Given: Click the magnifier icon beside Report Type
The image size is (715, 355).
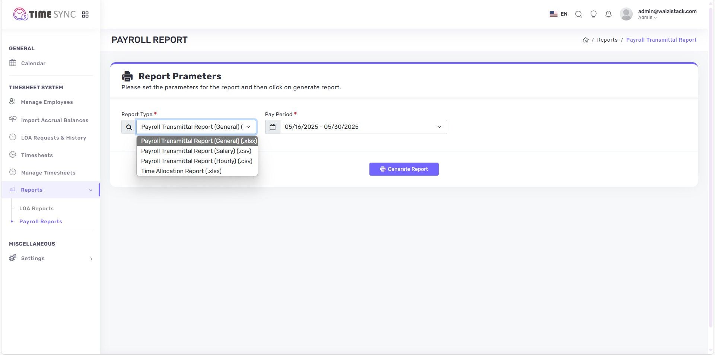Looking at the screenshot, I should [x=129, y=127].
